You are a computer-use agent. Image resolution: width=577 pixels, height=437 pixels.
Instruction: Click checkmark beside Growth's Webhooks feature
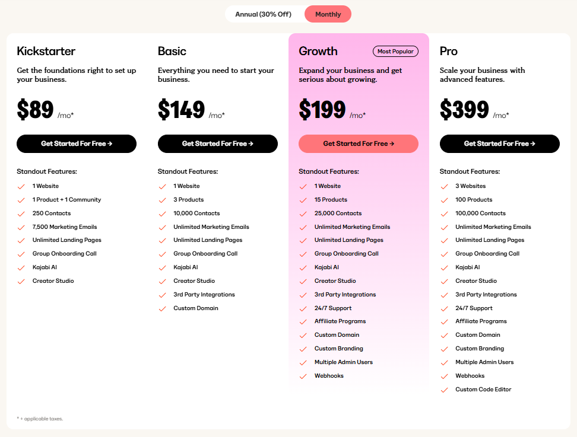[x=303, y=376]
